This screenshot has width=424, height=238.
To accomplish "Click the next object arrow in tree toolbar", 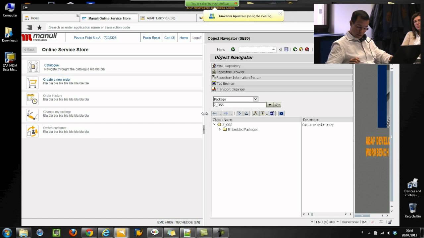I will 226,113.
